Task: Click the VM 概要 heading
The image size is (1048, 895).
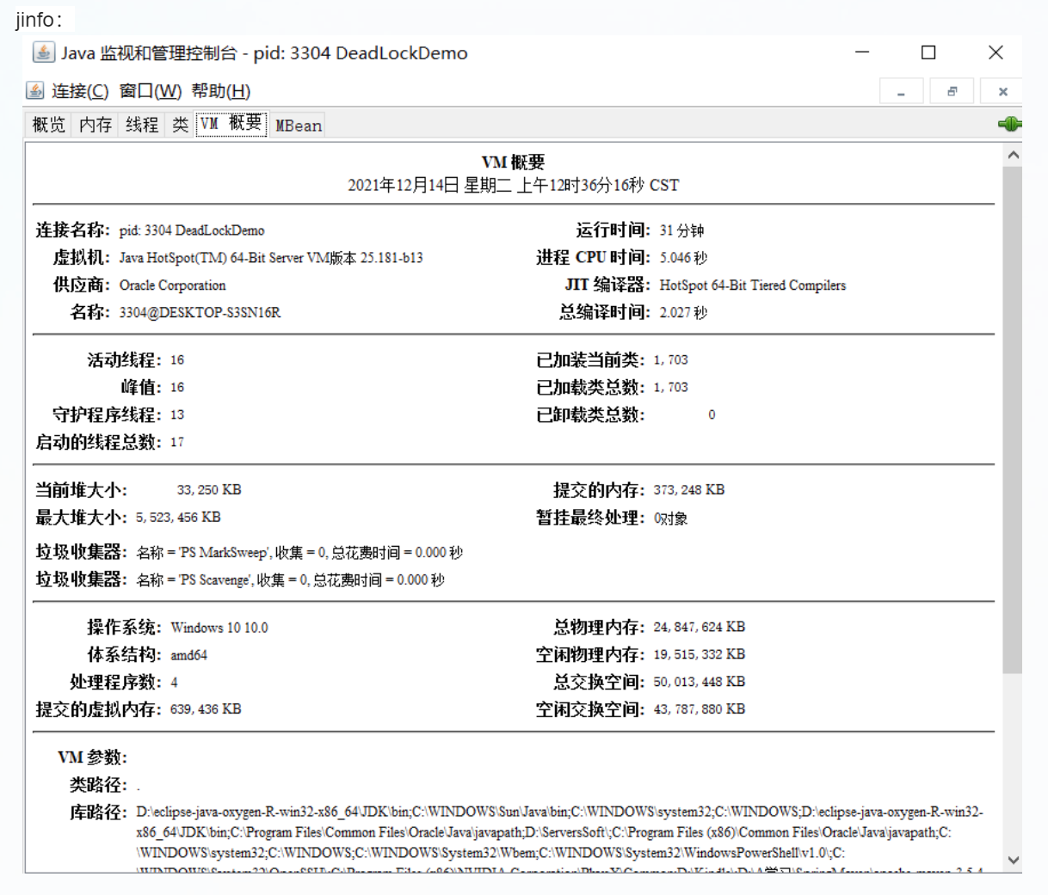Action: coord(513,162)
